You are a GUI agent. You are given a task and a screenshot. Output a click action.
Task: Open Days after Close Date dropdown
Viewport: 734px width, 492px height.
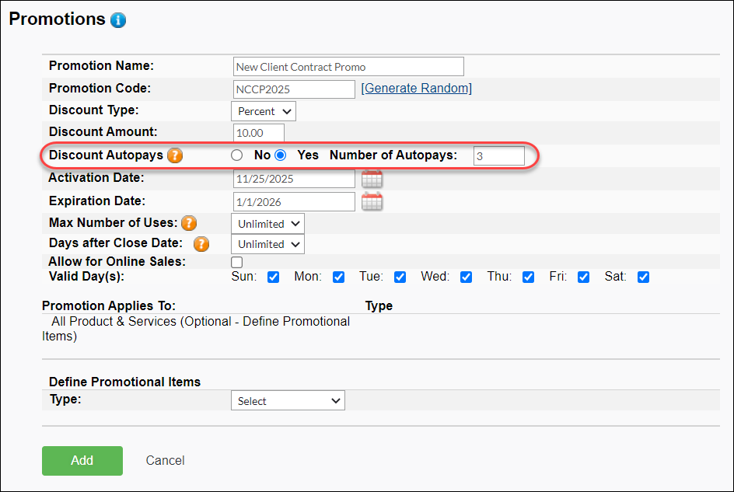267,244
